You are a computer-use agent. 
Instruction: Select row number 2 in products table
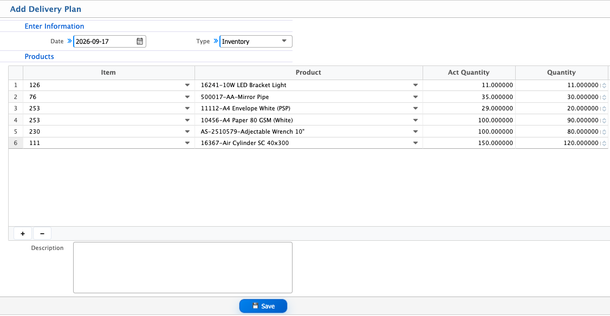(16, 97)
